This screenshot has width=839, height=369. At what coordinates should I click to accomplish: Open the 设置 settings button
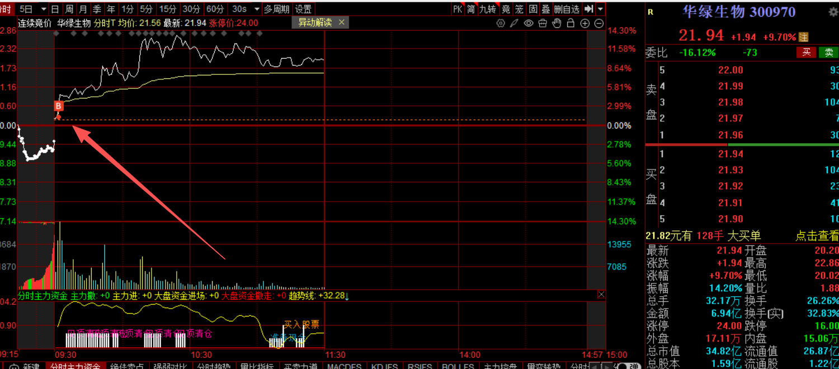pos(303,9)
